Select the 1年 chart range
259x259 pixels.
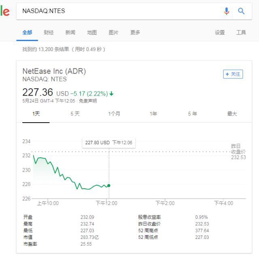click(153, 114)
